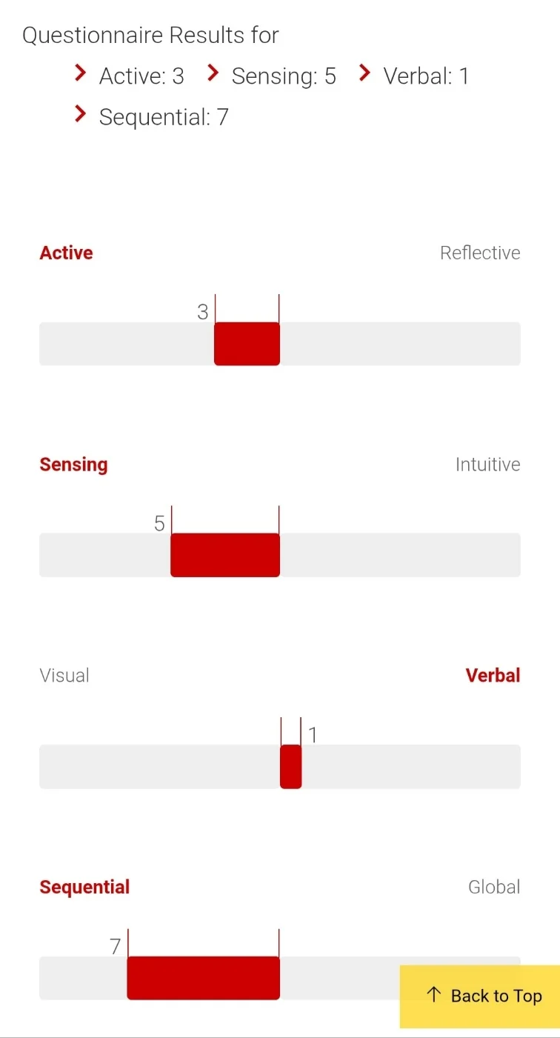The width and height of the screenshot is (560, 1038).
Task: Click the chevron before Verbal: 1
Action: pyautogui.click(x=364, y=73)
